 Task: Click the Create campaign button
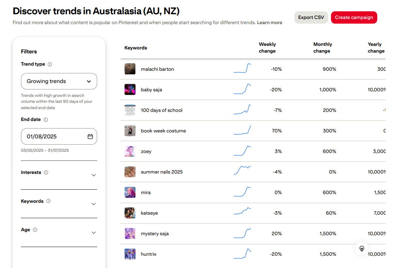(354, 17)
